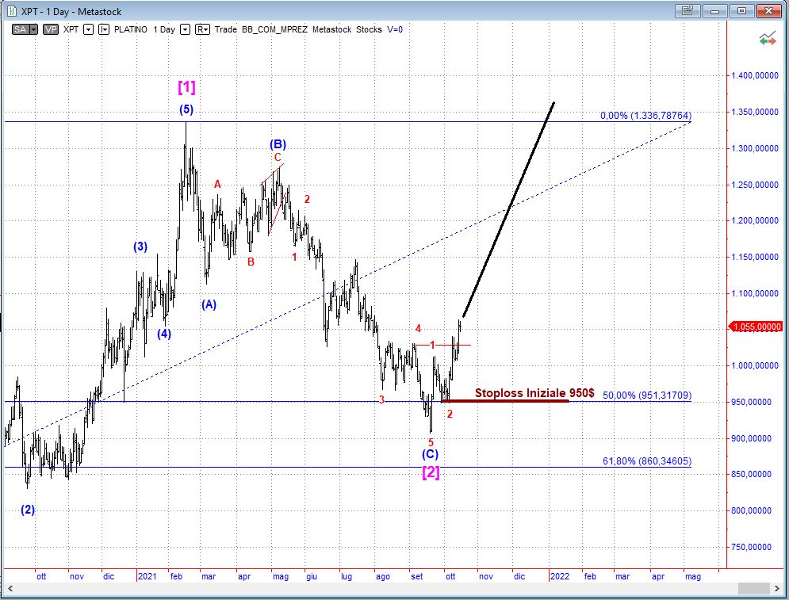Click the chart icon in the title bar
This screenshot has width=789, height=600.
tap(12, 11)
